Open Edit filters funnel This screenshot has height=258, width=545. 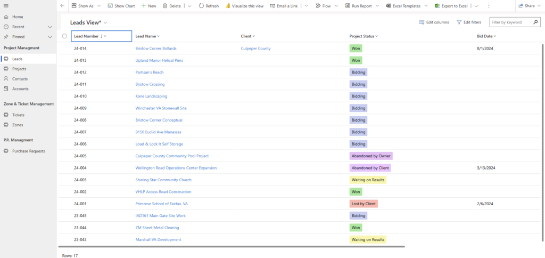(459, 22)
